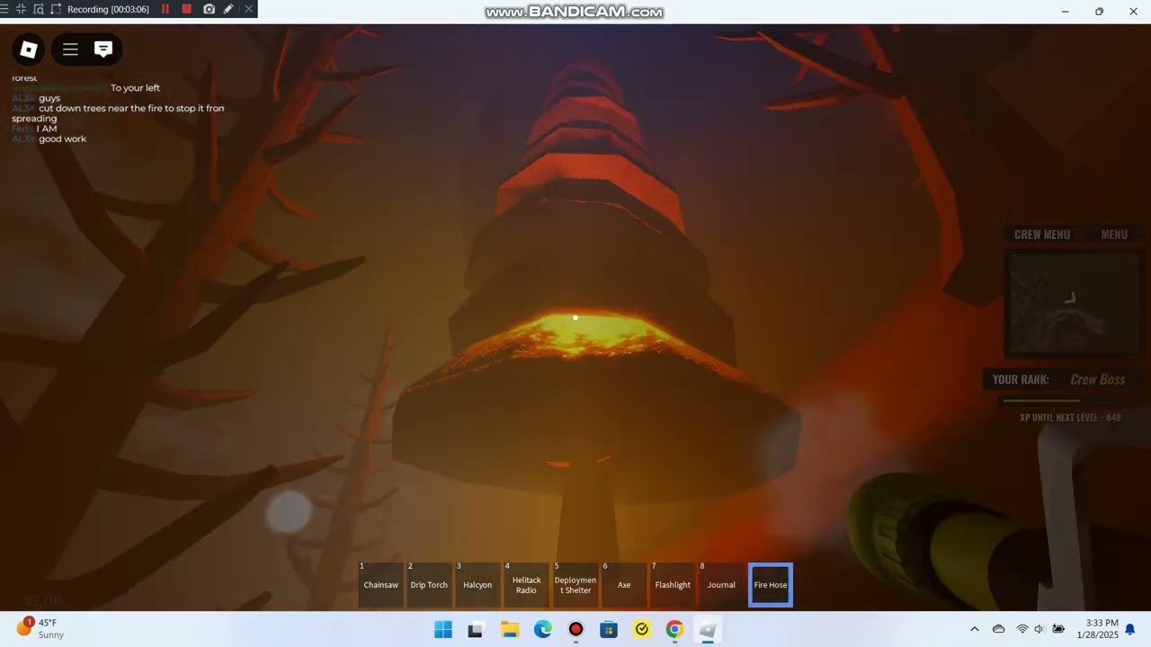Stop the Bandicam recording
This screenshot has height=647, width=1151.
click(187, 9)
